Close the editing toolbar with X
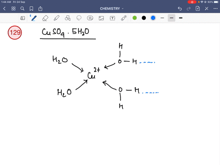 click(x=207, y=9)
